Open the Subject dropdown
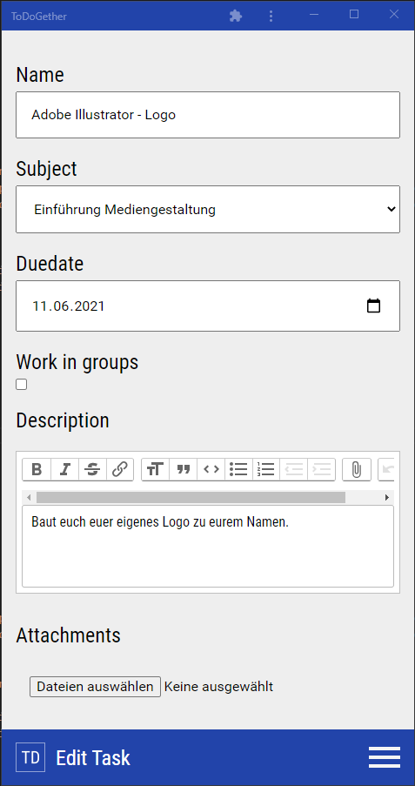 [x=208, y=210]
